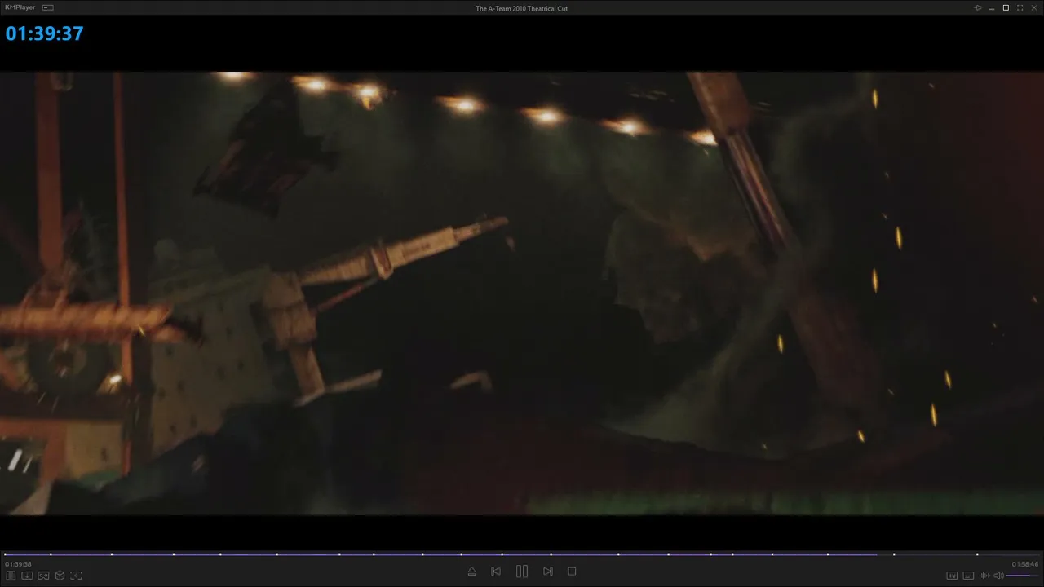Viewport: 1044px width, 587px height.
Task: Open the audio equalizer waveform icon
Action: [984, 576]
